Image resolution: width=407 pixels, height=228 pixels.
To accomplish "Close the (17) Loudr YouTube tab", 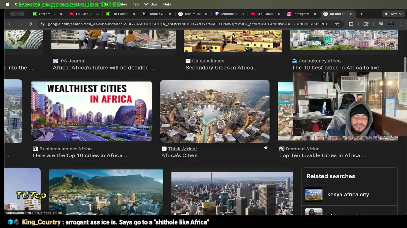I will tap(279, 14).
